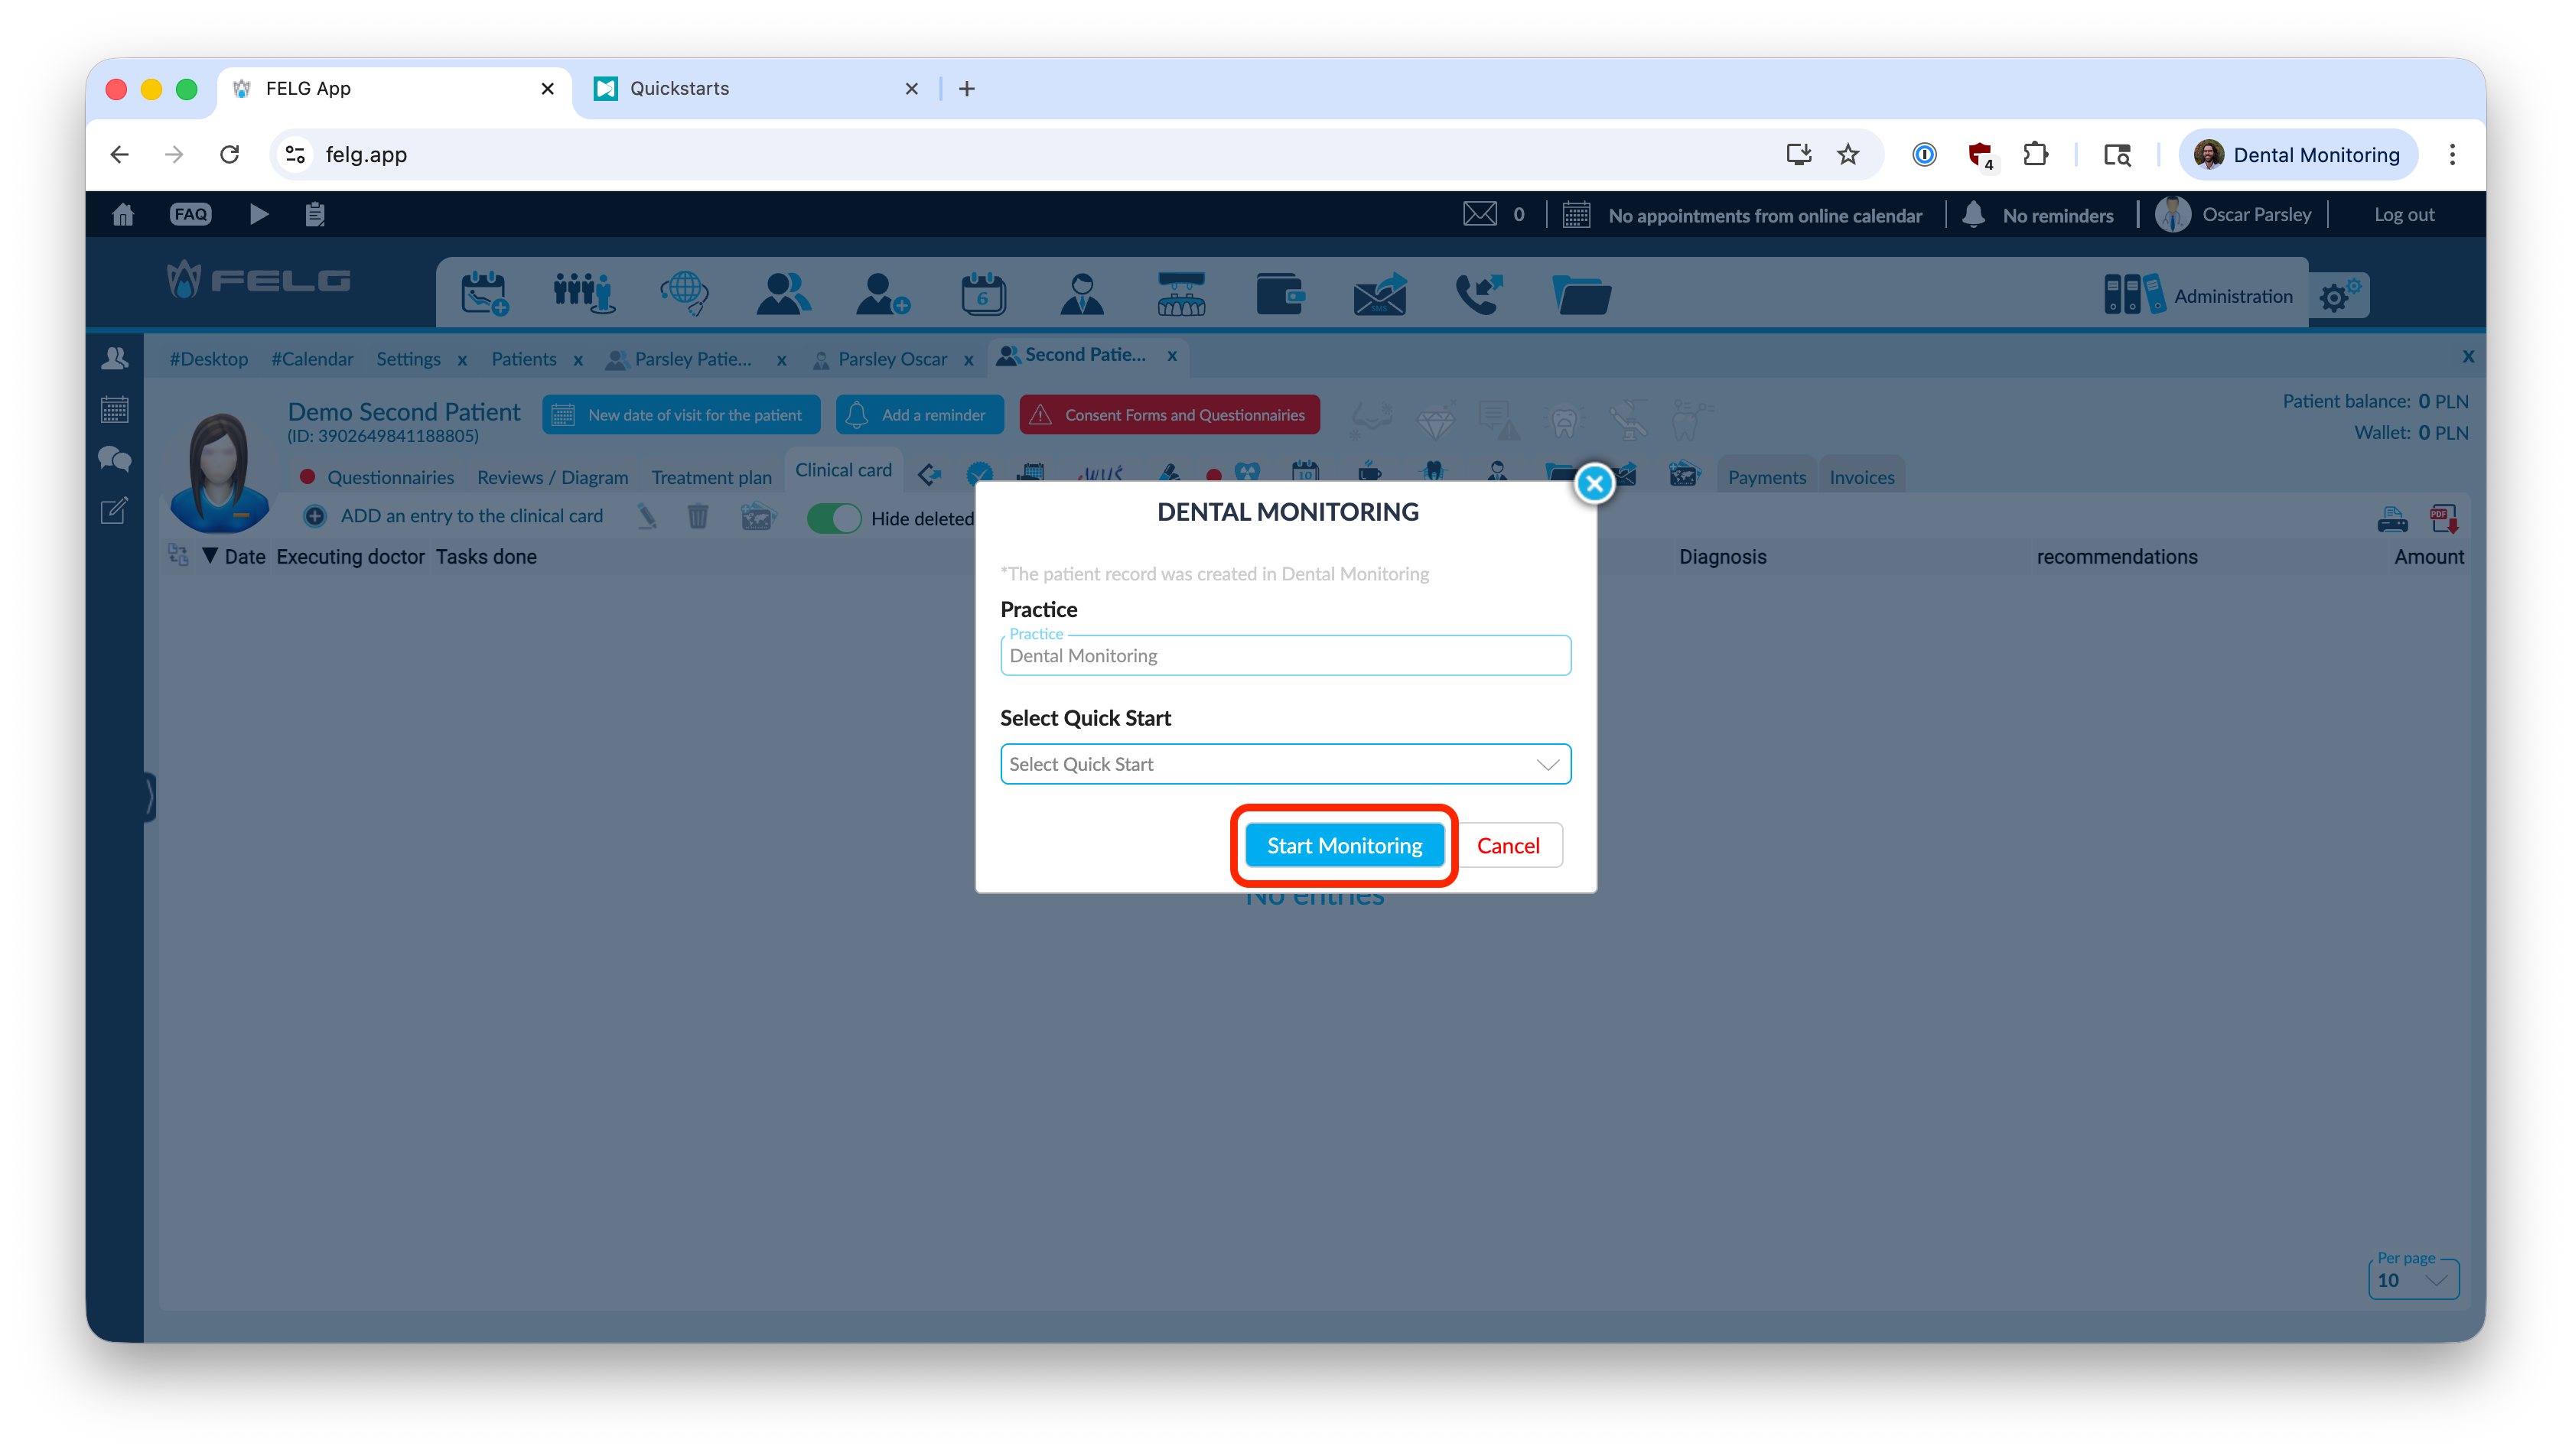Open the FAQ icon
This screenshot has width=2572, height=1456.
pyautogui.click(x=190, y=214)
